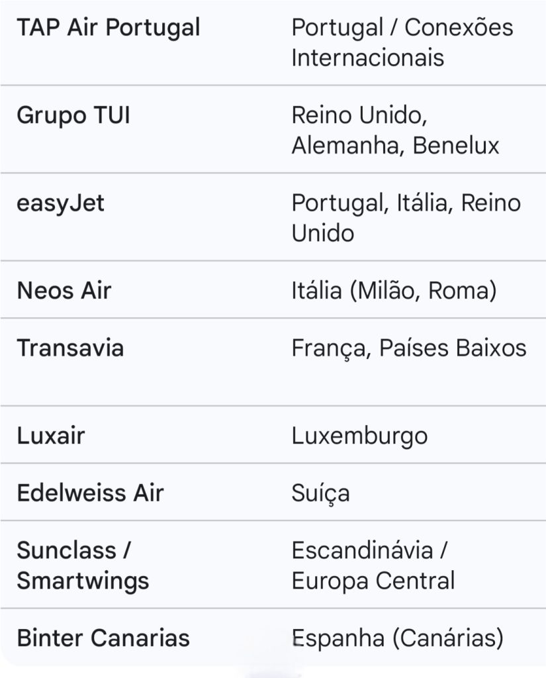Click the Sunclass / Smartwings cell
The image size is (546, 678).
(x=83, y=565)
